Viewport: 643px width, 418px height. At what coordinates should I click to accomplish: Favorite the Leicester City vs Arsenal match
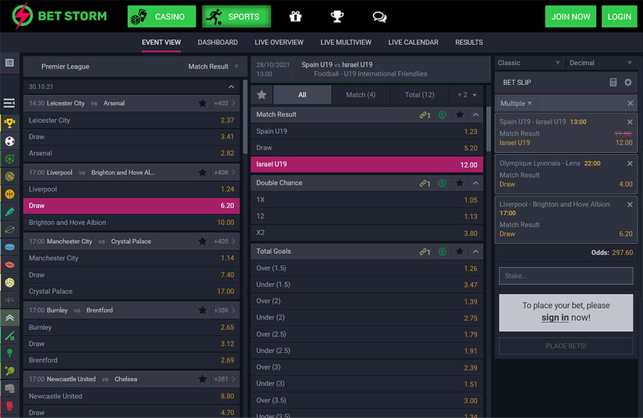(x=202, y=104)
